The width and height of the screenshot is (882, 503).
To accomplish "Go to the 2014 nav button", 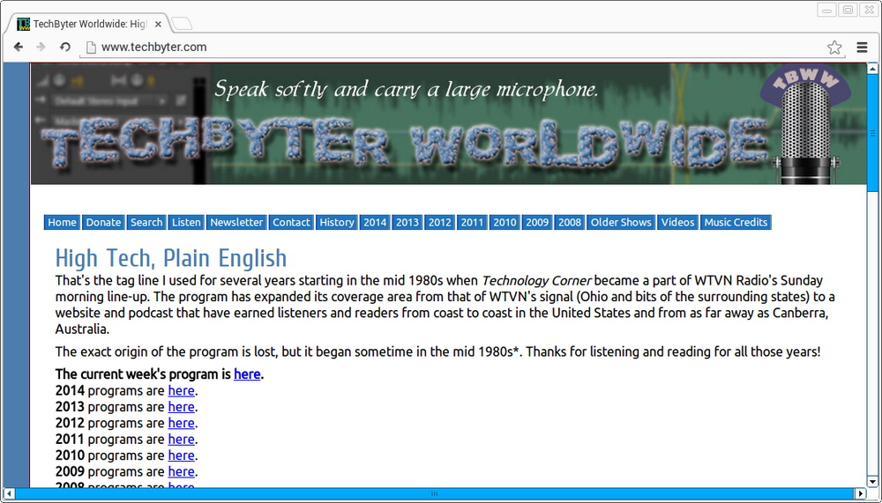I will pyautogui.click(x=375, y=222).
